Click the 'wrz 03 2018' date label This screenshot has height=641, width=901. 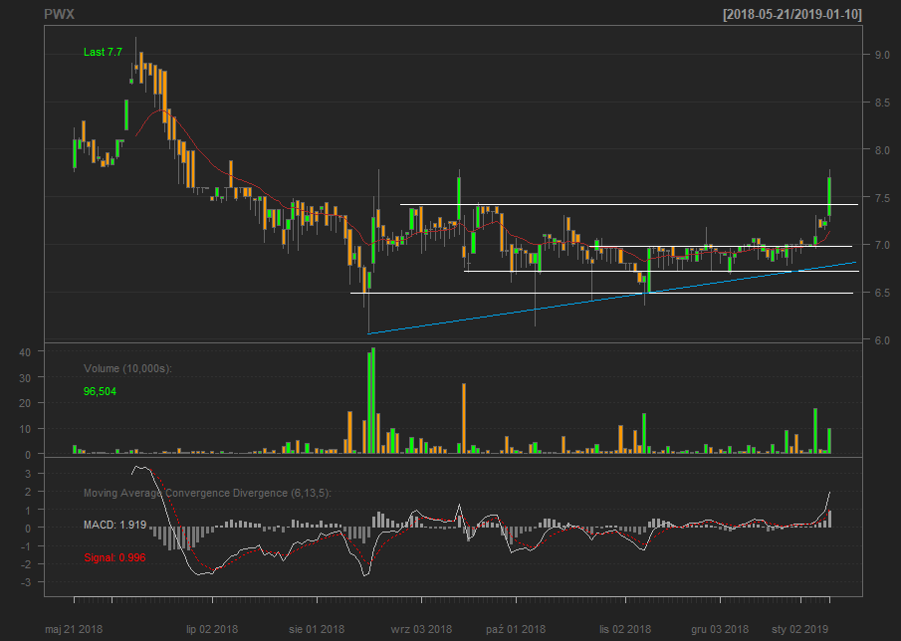(x=421, y=629)
